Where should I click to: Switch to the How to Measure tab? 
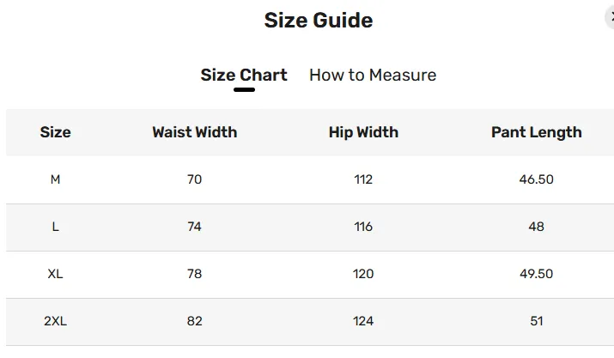pyautogui.click(x=373, y=75)
